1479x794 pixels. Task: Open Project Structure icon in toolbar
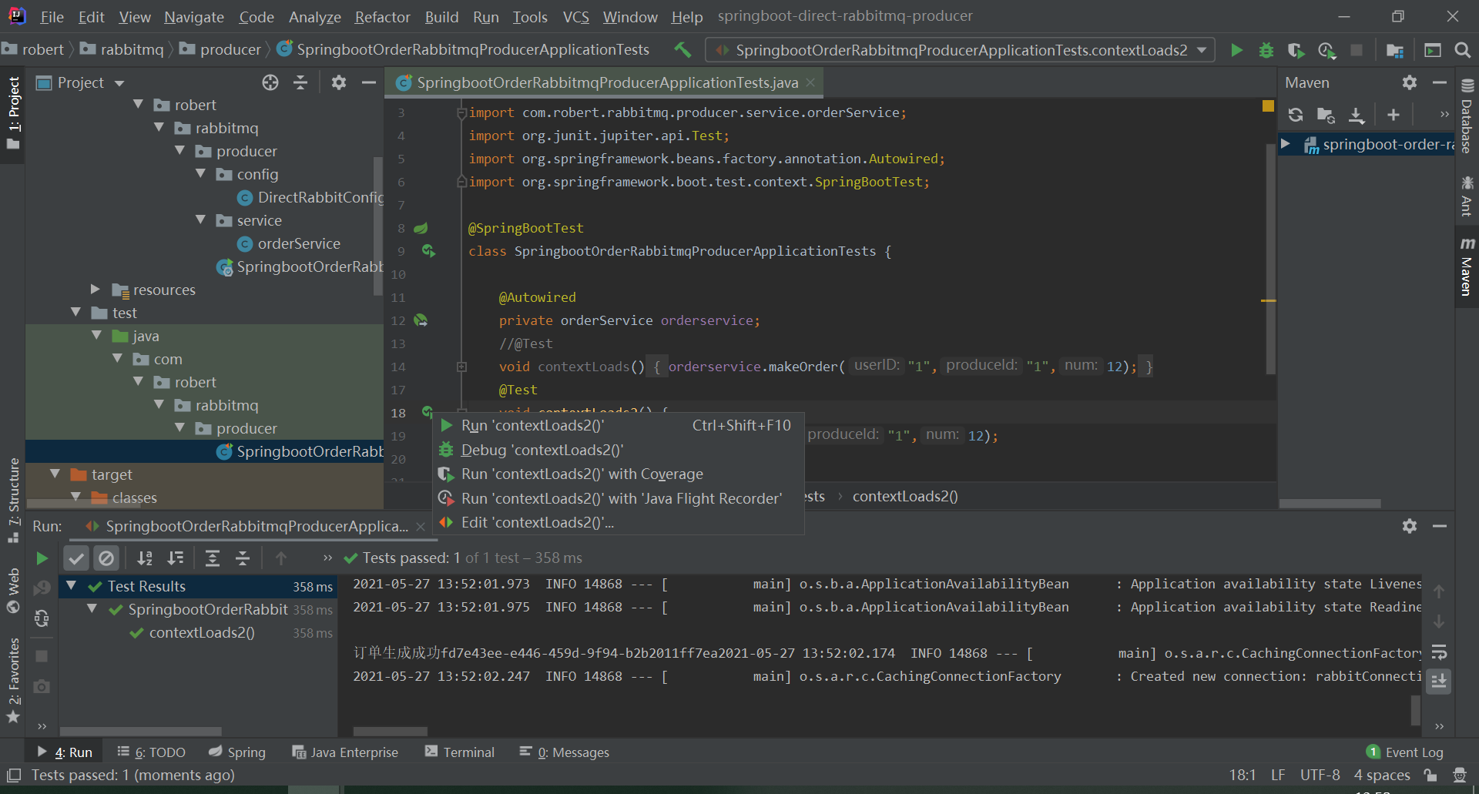coord(1394,50)
